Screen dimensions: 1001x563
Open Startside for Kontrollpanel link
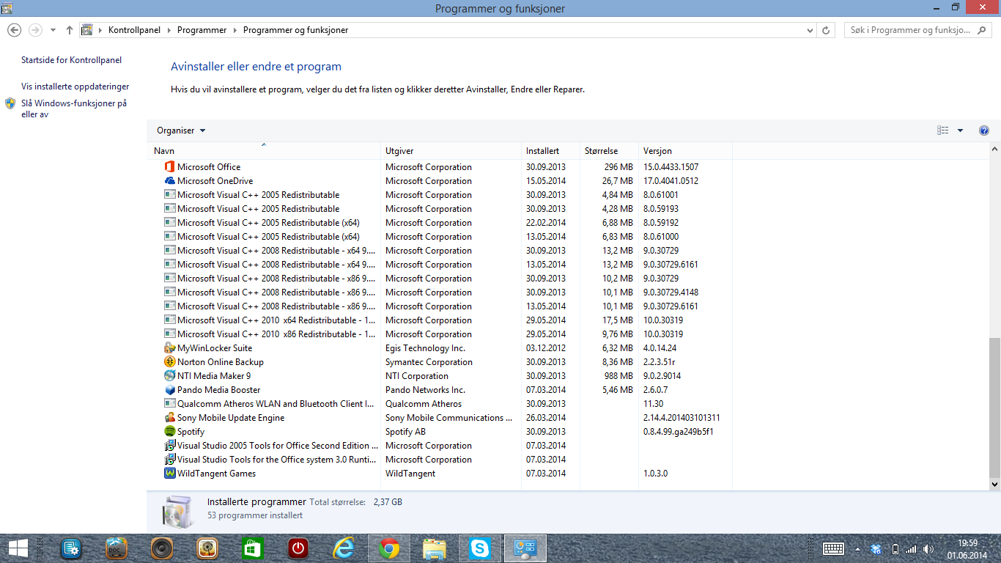pos(71,60)
